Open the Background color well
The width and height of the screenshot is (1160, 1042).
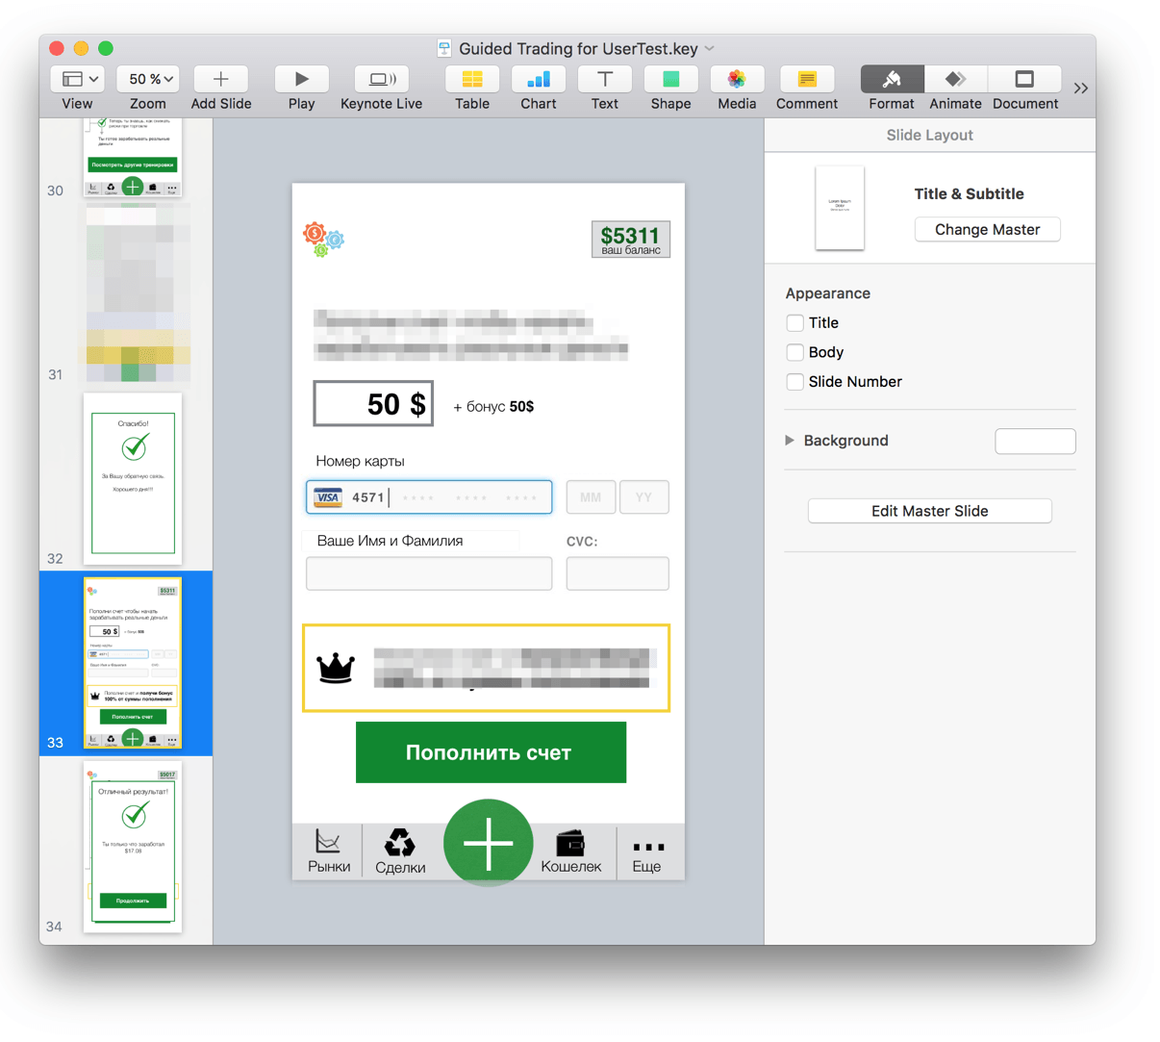pos(1035,441)
